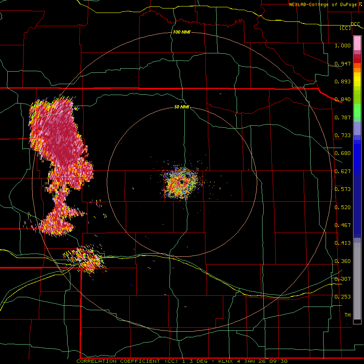Click the 0.413 scale value
The width and height of the screenshot is (364, 364).
(x=343, y=243)
